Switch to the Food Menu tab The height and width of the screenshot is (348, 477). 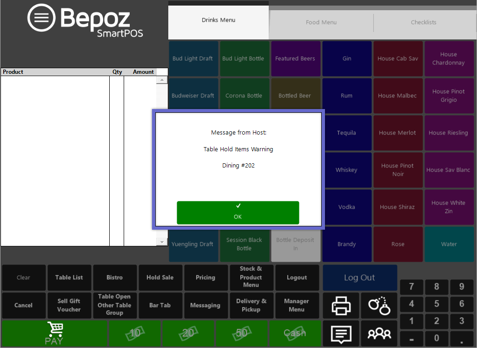click(x=321, y=22)
